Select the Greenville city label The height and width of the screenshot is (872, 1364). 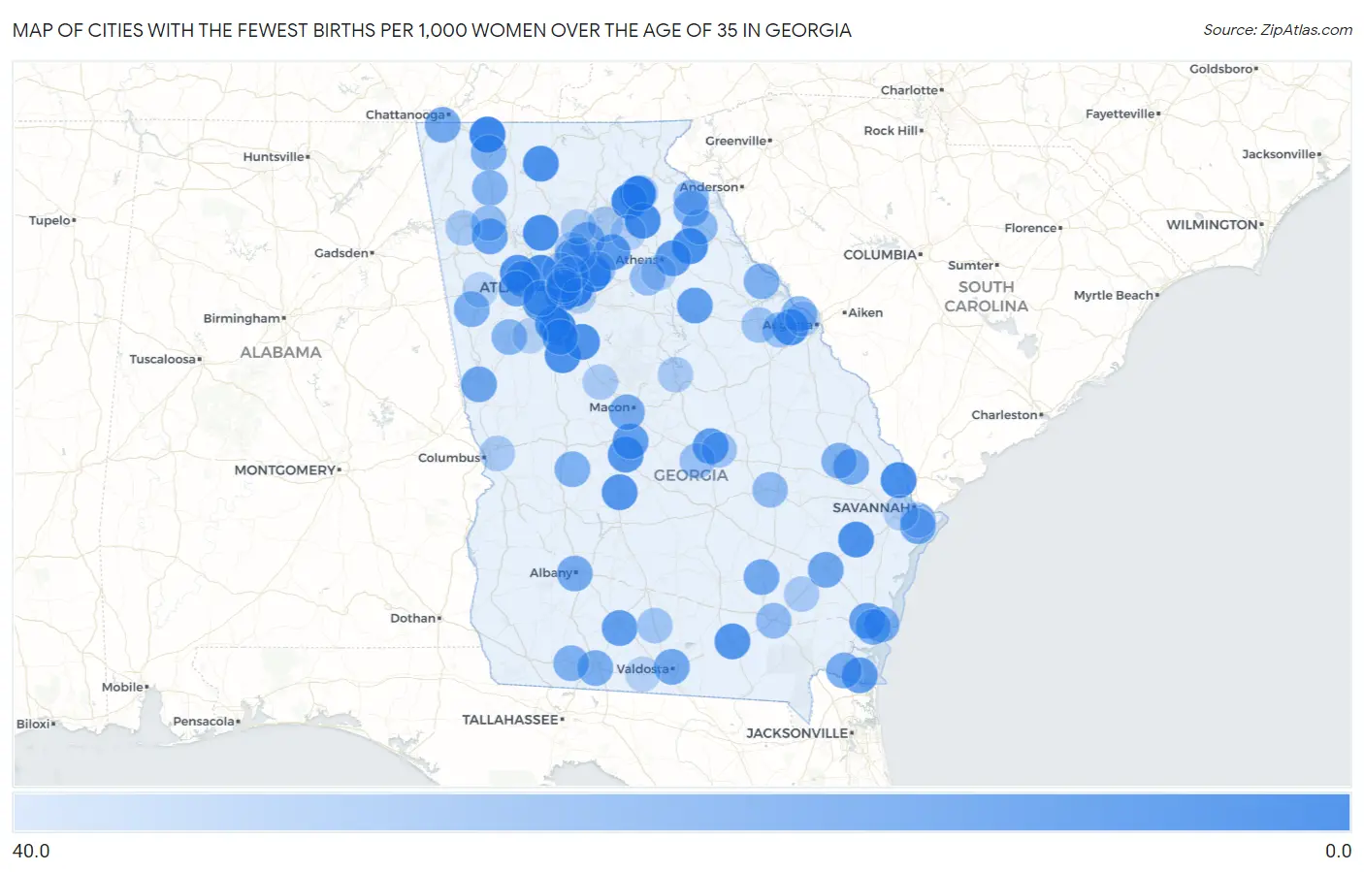point(736,141)
